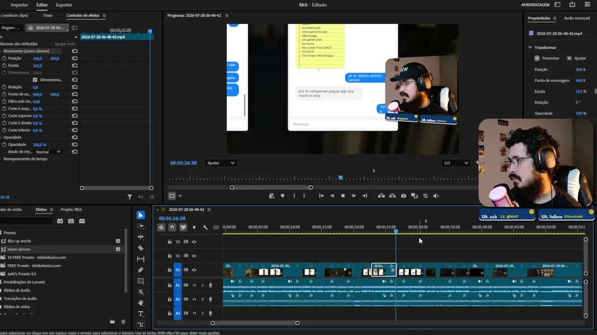Open the 1/2 playback resolution dropdown
The image size is (597, 335).
456,163
